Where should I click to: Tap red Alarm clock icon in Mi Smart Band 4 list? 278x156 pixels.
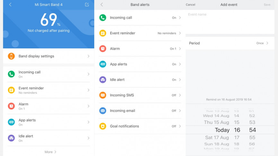[x=11, y=106]
